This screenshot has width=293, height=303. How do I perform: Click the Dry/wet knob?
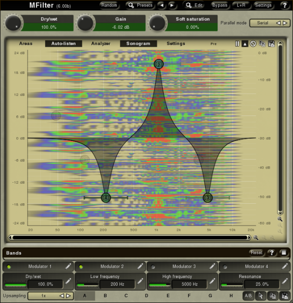pyautogui.click(x=13, y=23)
